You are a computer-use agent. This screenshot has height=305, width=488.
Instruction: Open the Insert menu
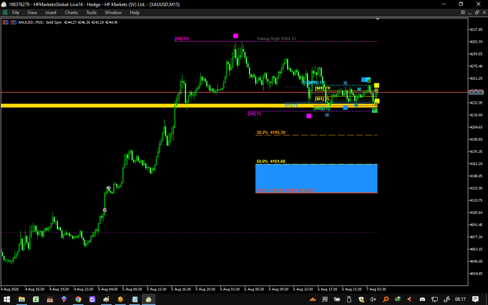point(51,13)
